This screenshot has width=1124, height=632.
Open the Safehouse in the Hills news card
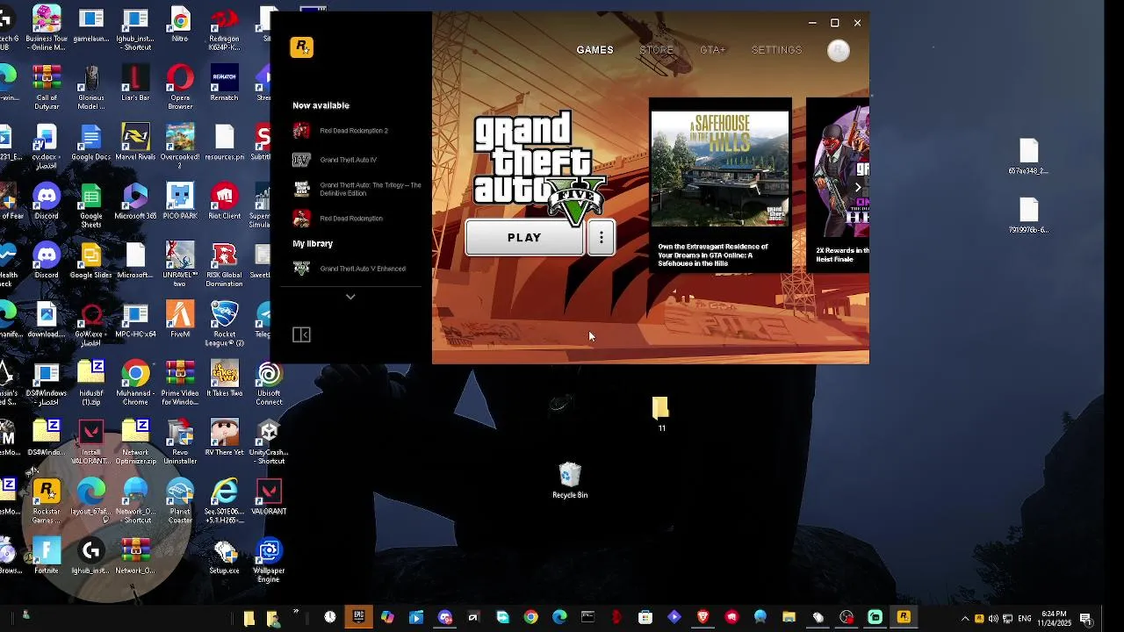pos(720,184)
